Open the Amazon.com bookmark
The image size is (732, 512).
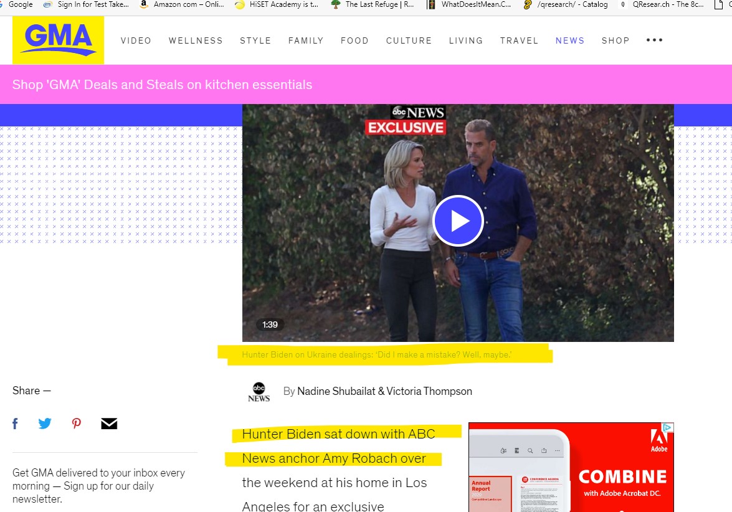pyautogui.click(x=183, y=4)
